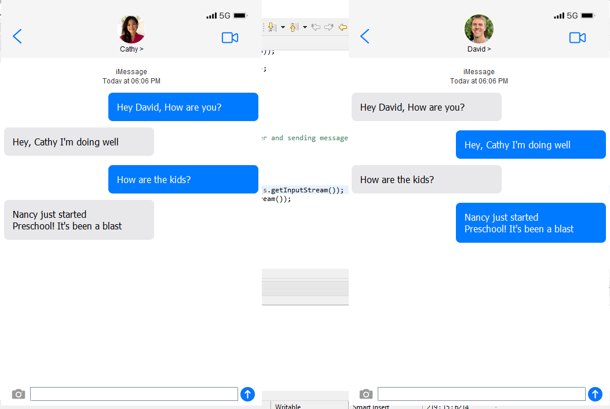Open the Previous Annotation dropdown arrow
Image resolution: width=610 pixels, height=409 pixels.
305,27
